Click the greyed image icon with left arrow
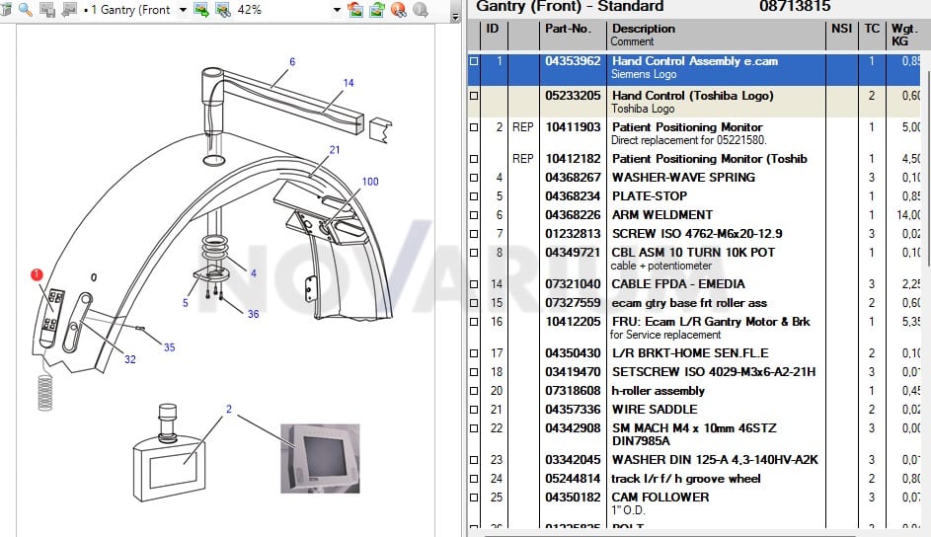Image resolution: width=931 pixels, height=537 pixels. click(69, 9)
